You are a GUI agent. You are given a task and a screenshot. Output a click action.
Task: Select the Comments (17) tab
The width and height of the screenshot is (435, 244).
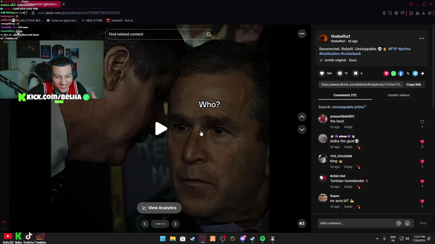pyautogui.click(x=345, y=95)
